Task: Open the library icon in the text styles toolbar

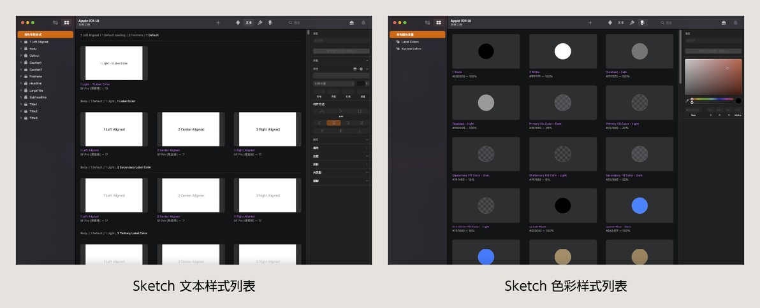Action: (351, 23)
